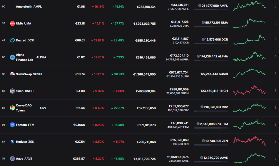Click the Fantom coin logo icon
This screenshot has height=166, width=279.
click(x=12, y=125)
